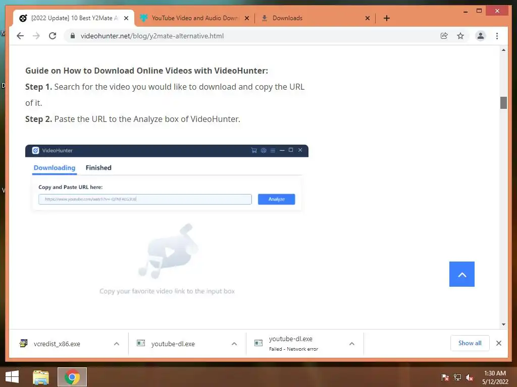Close the downloads shelf
Image resolution: width=517 pixels, height=387 pixels.
(498, 343)
